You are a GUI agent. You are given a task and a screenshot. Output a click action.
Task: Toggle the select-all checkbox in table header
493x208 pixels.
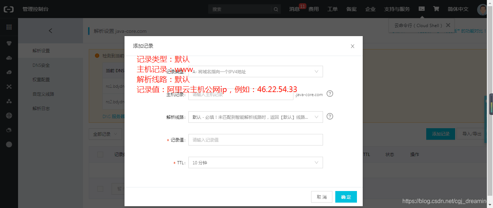[x=100, y=155]
